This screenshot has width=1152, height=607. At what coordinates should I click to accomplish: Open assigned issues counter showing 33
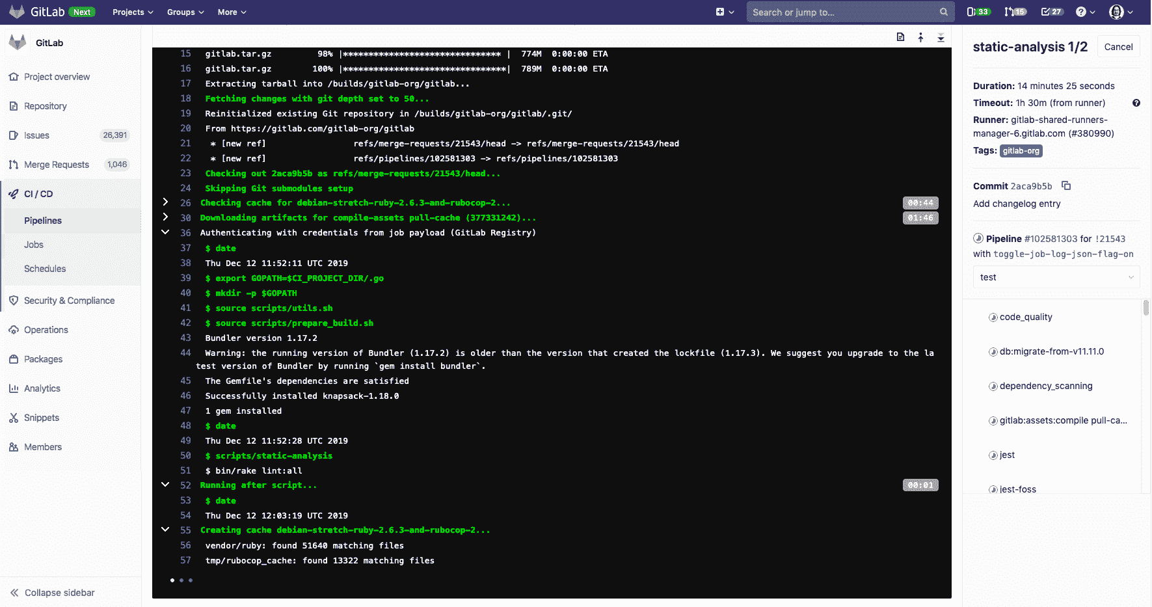point(978,12)
